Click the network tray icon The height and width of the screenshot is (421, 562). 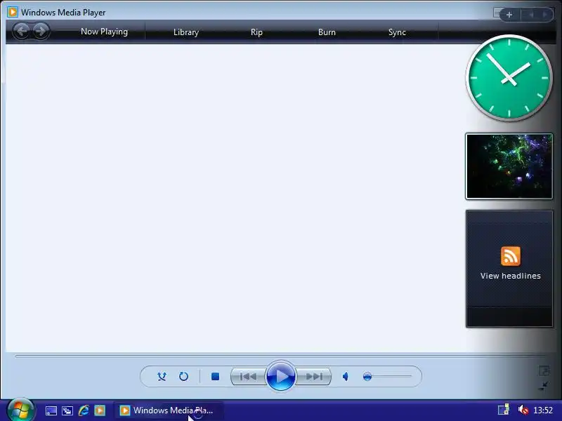tap(504, 410)
